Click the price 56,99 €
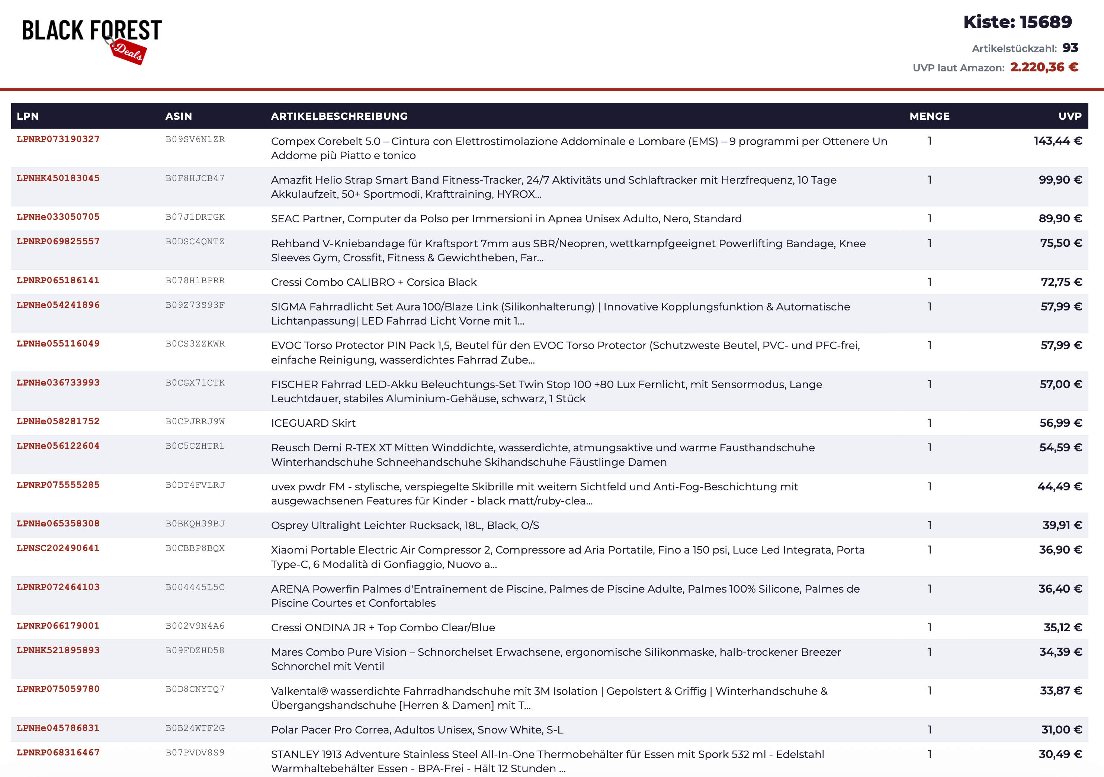Viewport: 1104px width, 777px height. point(1061,423)
